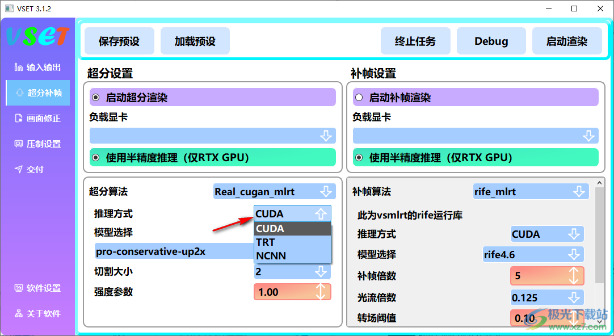Start rendering with 启动渲染
614x336 pixels.
567,41
